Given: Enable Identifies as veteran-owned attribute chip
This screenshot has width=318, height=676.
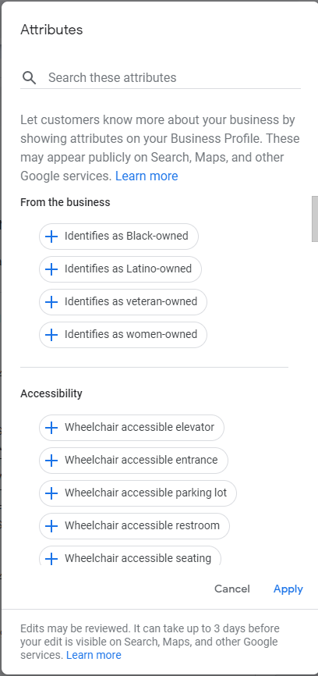Looking at the screenshot, I should [123, 302].
